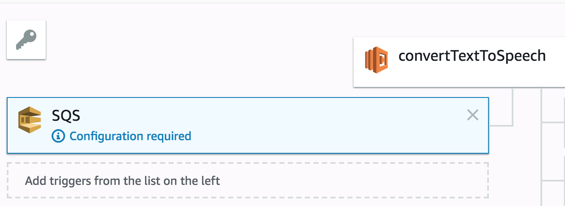Click the white square button containing the key
This screenshot has height=206, width=565.
click(x=26, y=40)
